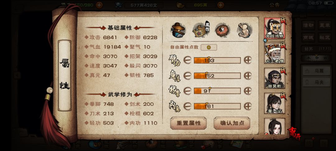Open the 公告 announcement menu
This screenshot has height=151, width=336.
pos(274,5)
